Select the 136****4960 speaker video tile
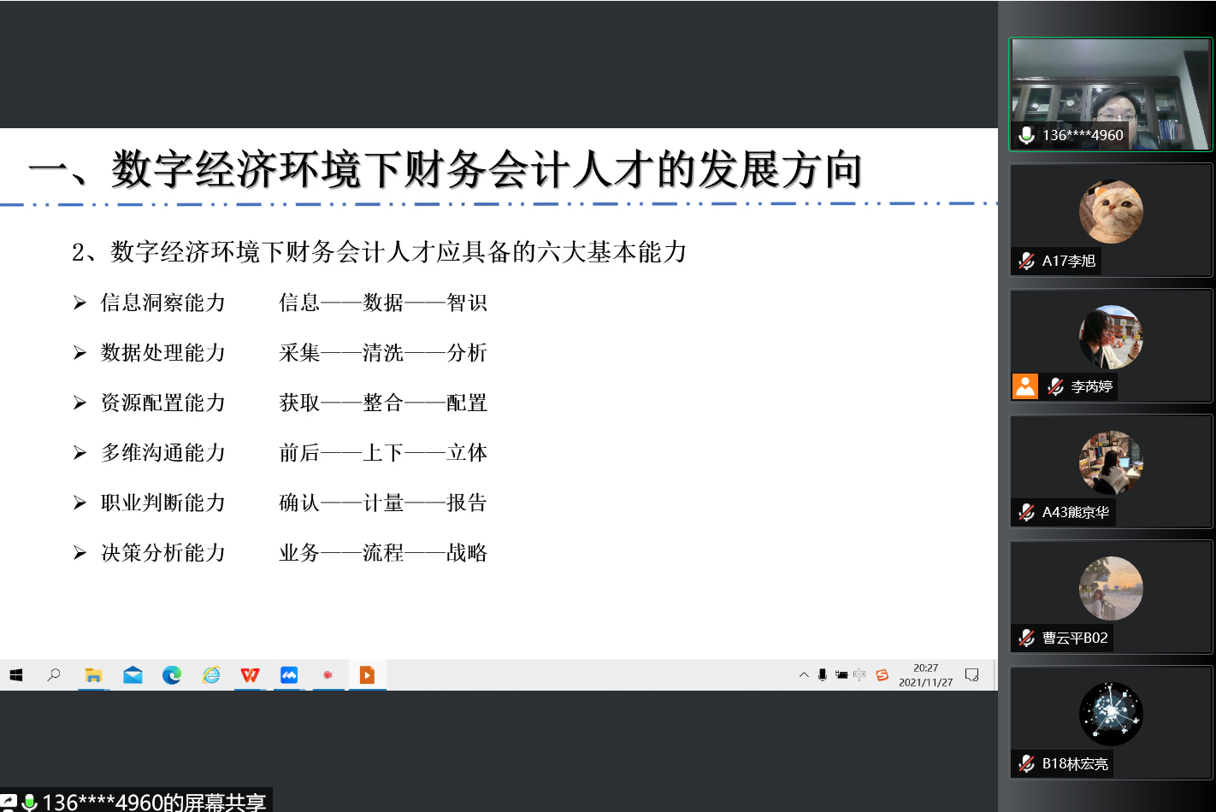Image resolution: width=1216 pixels, height=812 pixels. tap(1110, 94)
